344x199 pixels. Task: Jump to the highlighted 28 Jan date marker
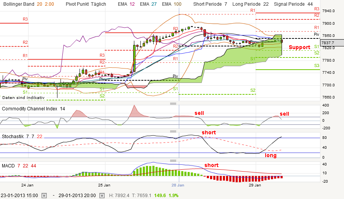coord(178,185)
